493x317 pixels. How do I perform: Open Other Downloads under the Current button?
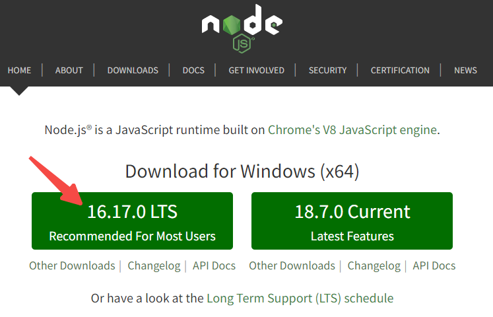tap(292, 265)
